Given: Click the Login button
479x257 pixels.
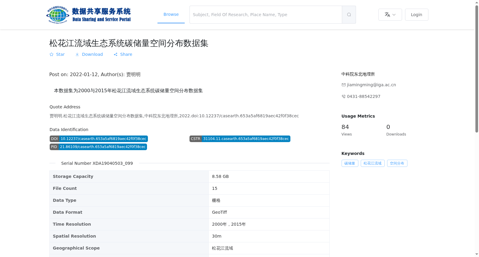Looking at the screenshot, I should click(x=416, y=15).
